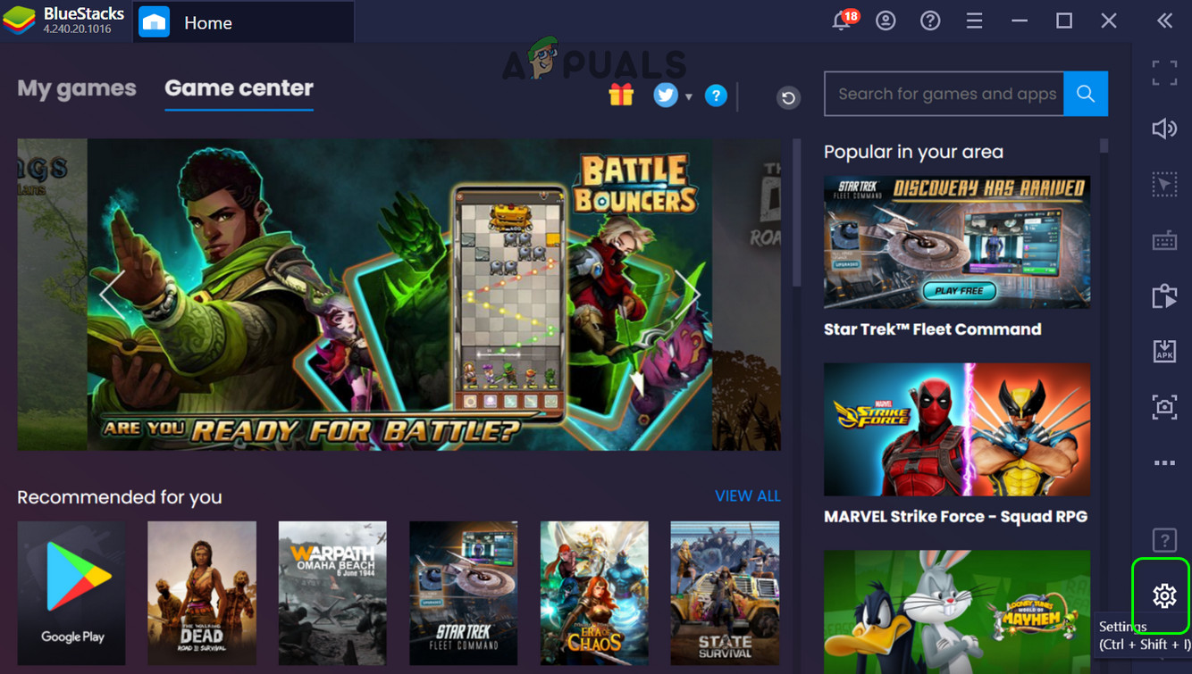Enter fullscreen mode from the sidebar
This screenshot has width=1192, height=674.
1164,73
